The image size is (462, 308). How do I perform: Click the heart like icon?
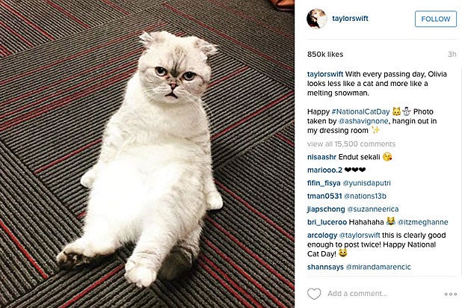314,294
